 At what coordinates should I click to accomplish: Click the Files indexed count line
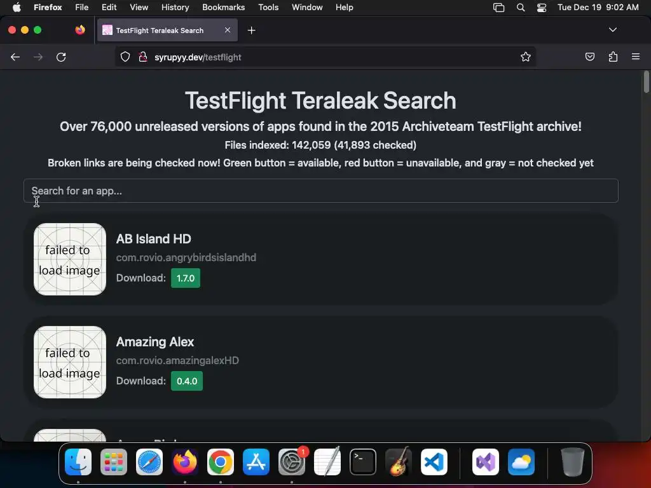[320, 146]
